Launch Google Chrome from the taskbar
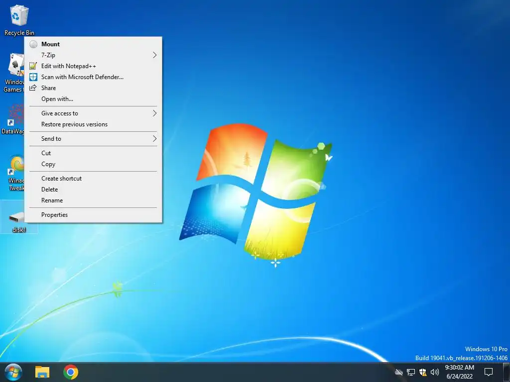This screenshot has height=382, width=510. click(71, 372)
